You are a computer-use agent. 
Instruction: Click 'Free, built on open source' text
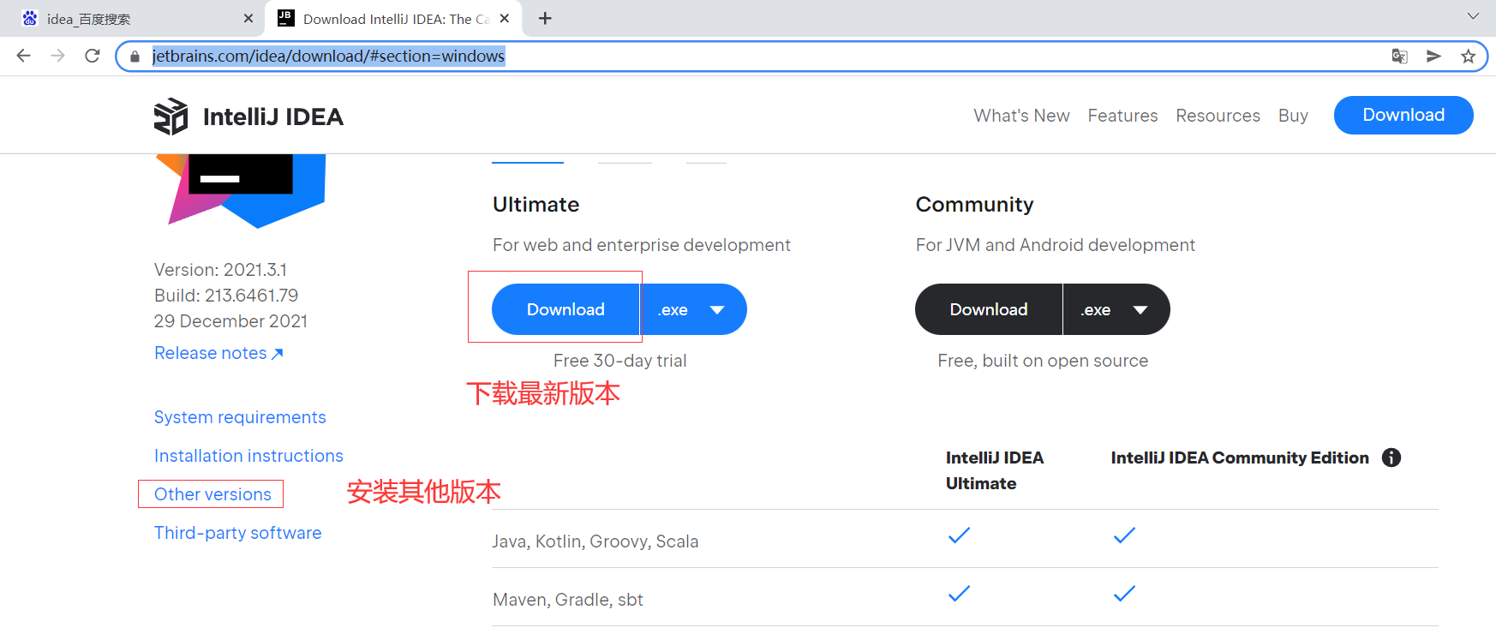pos(1043,361)
